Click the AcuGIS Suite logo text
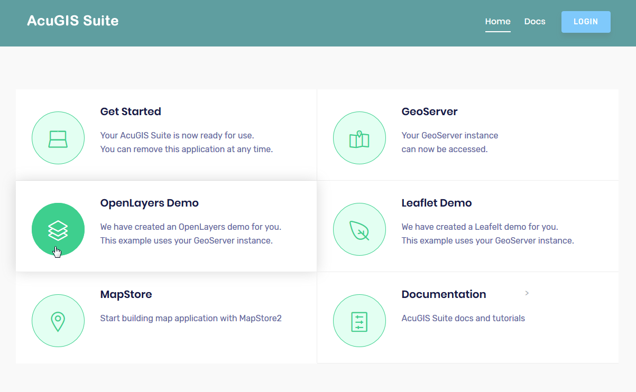The image size is (636, 392). pos(73,21)
